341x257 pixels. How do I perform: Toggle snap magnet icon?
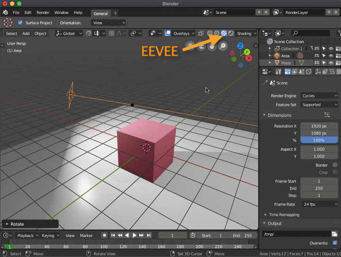pos(88,33)
